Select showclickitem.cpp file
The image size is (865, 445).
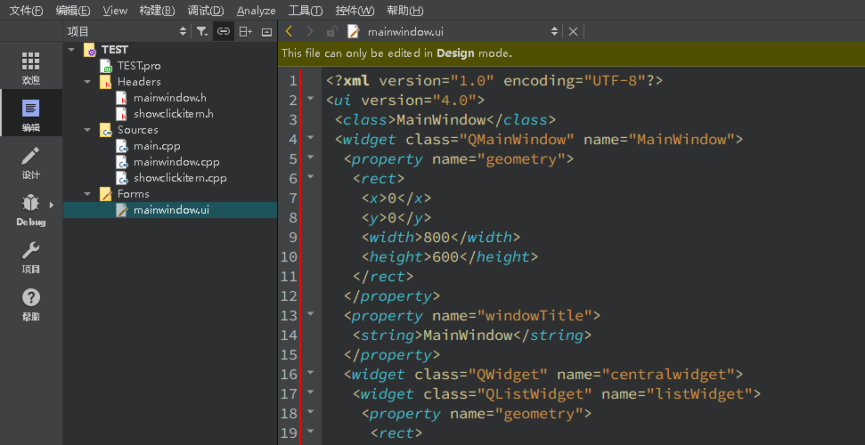point(180,178)
